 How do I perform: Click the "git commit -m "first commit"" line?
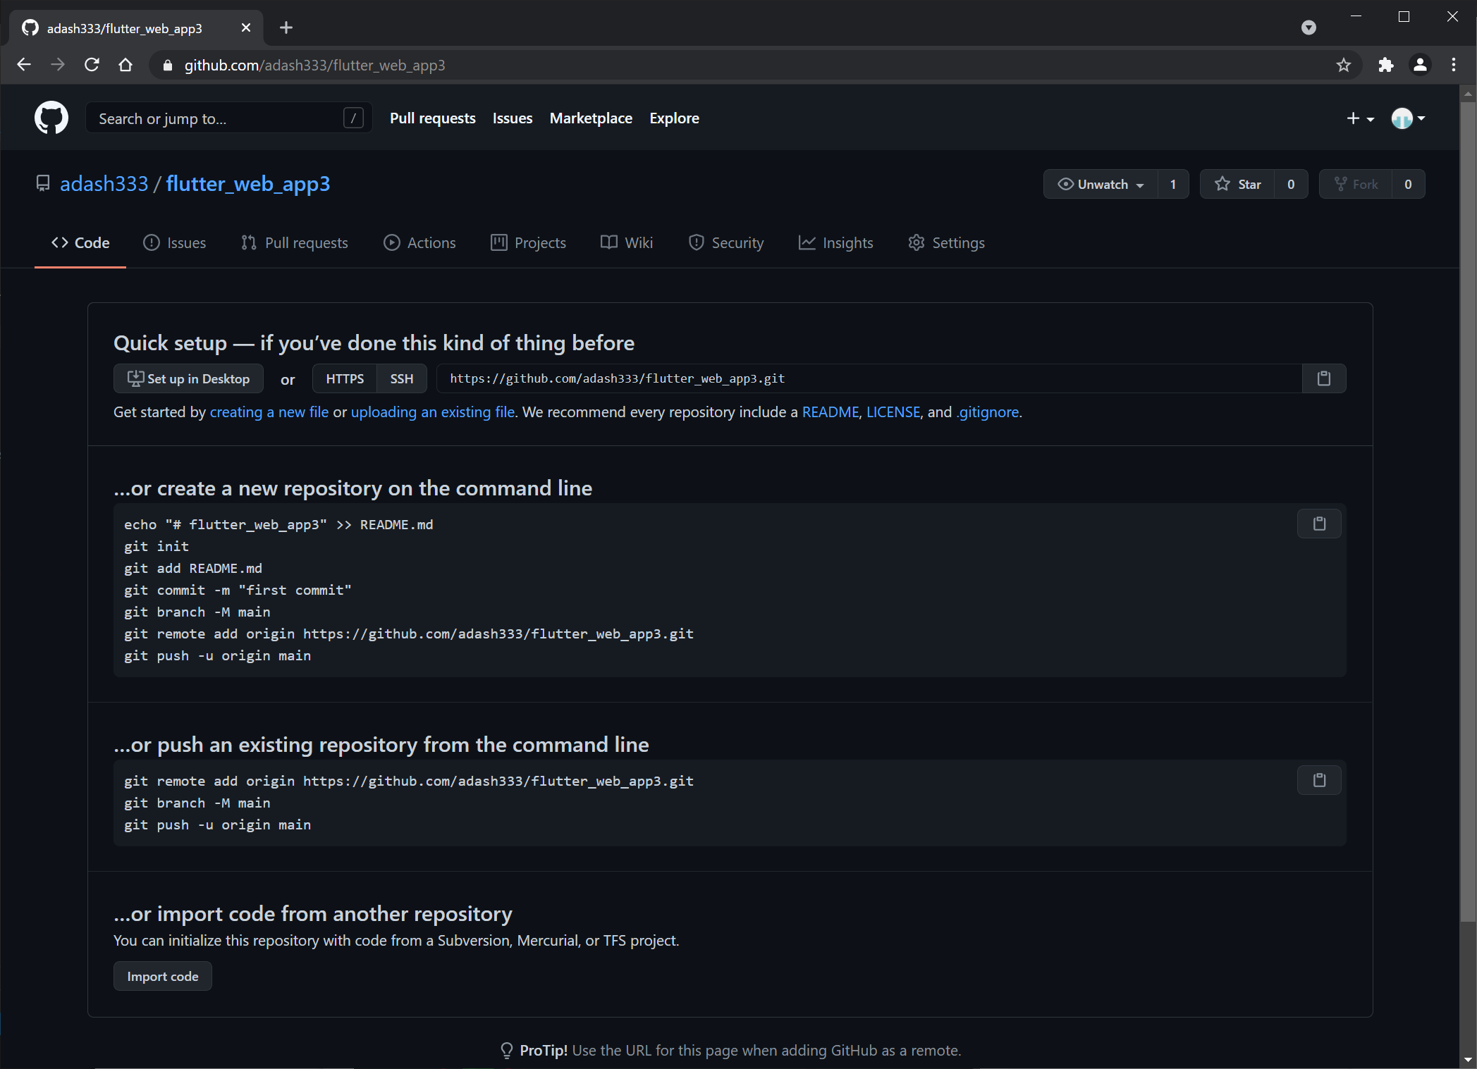tap(238, 590)
